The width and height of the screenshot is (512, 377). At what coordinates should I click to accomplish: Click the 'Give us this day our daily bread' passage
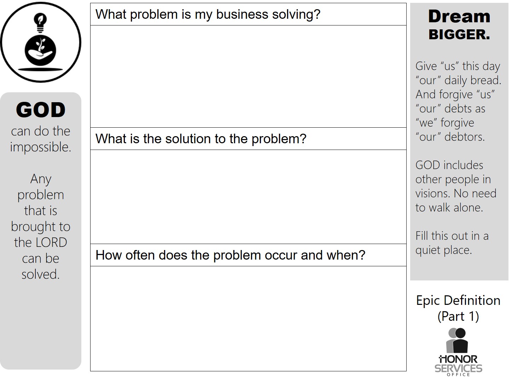[458, 101]
